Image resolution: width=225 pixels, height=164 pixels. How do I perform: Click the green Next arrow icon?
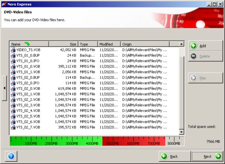coord(218,156)
